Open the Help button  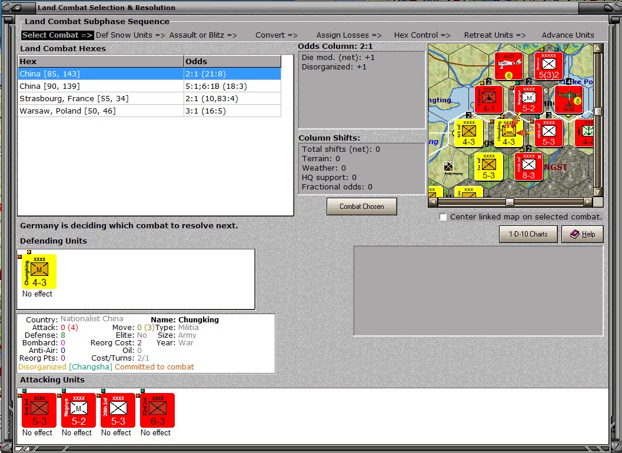(583, 234)
